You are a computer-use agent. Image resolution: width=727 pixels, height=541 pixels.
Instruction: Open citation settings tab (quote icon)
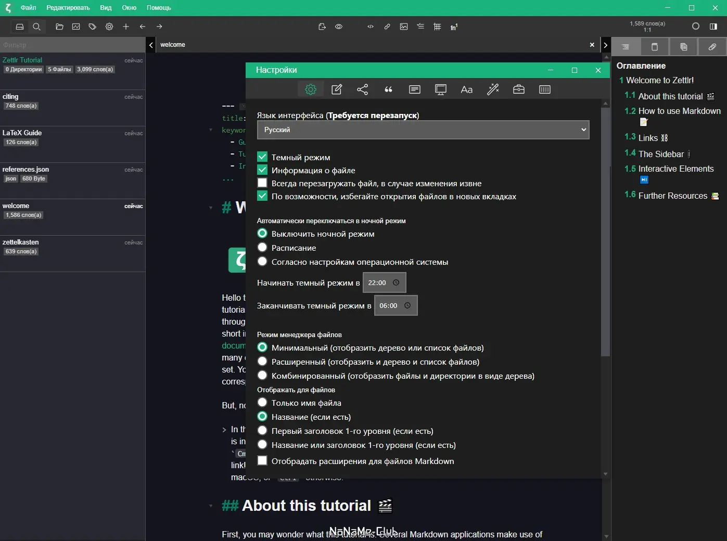pyautogui.click(x=389, y=89)
